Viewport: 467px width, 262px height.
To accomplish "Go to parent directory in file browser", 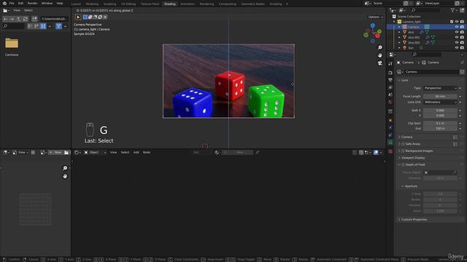I will pyautogui.click(x=18, y=19).
